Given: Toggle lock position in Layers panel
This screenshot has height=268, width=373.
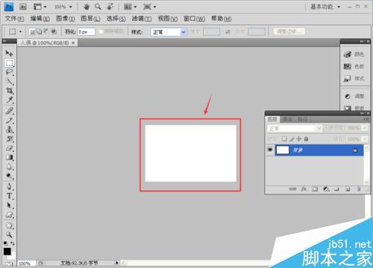Looking at the screenshot, I should 298,138.
